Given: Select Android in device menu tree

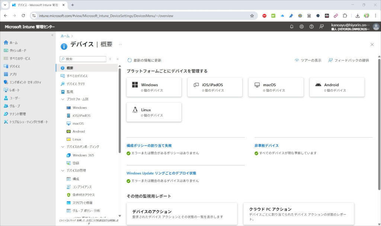Looking at the screenshot, I should click(x=76, y=131).
